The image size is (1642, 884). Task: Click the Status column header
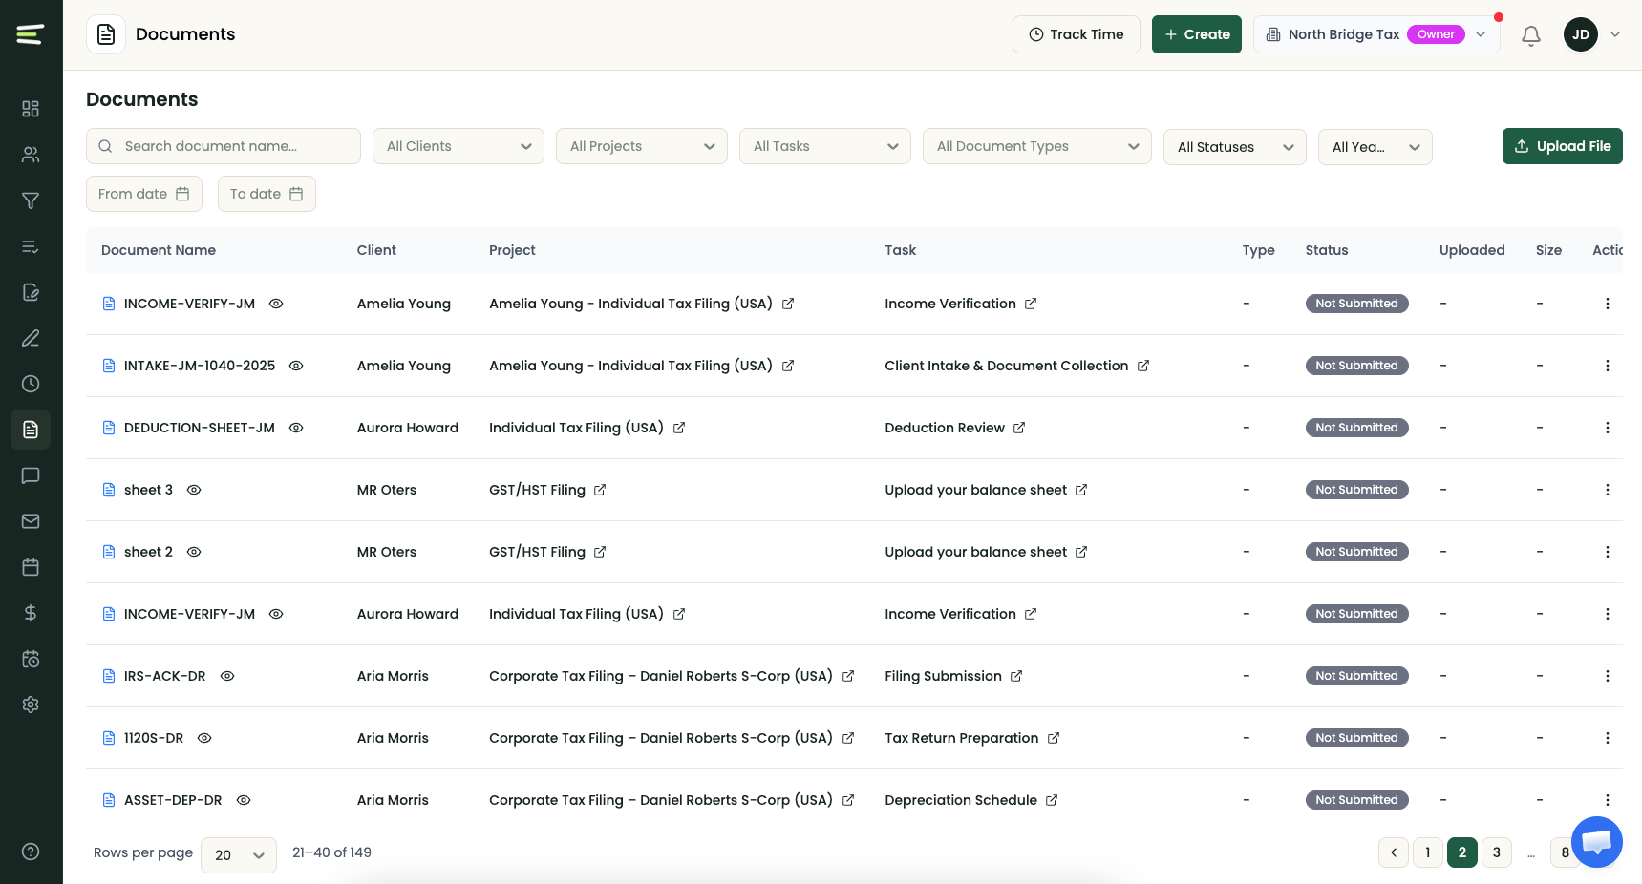pos(1327,250)
